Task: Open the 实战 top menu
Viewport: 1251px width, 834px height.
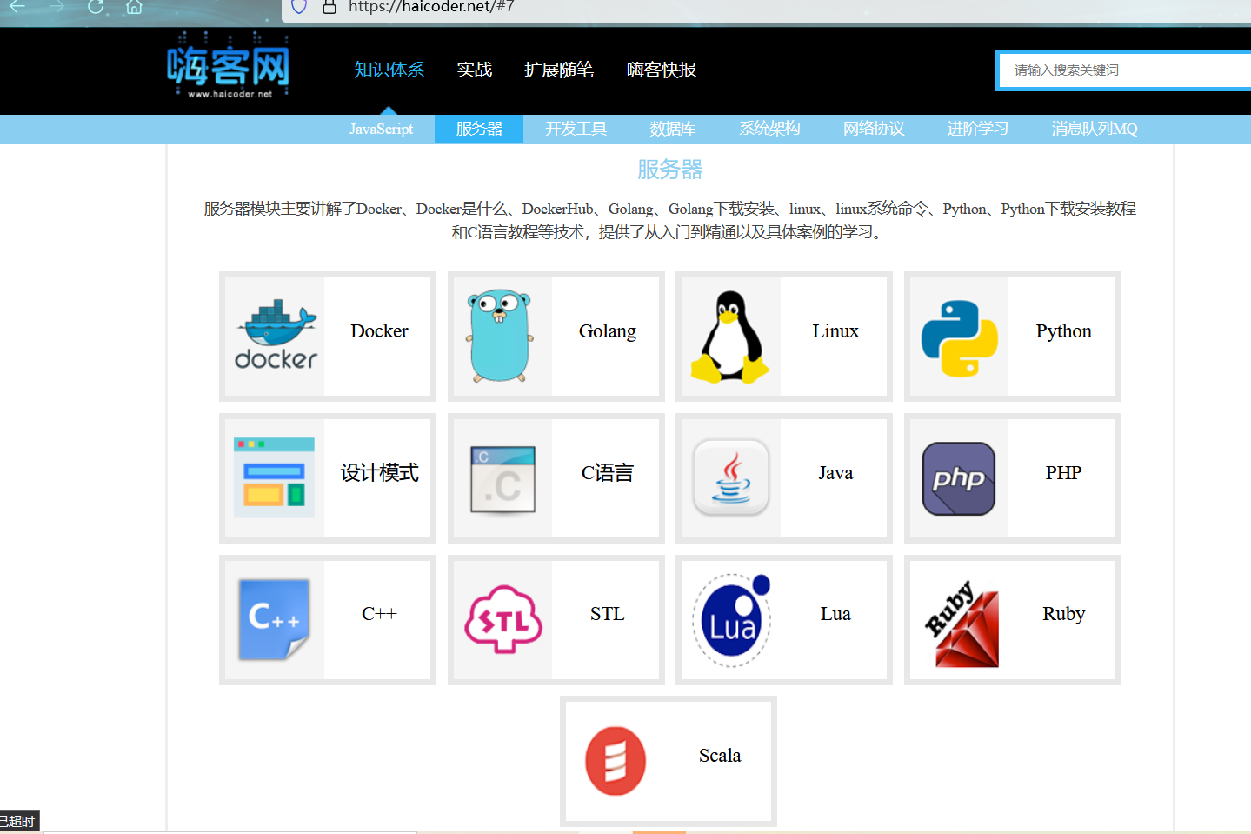Action: [x=475, y=70]
